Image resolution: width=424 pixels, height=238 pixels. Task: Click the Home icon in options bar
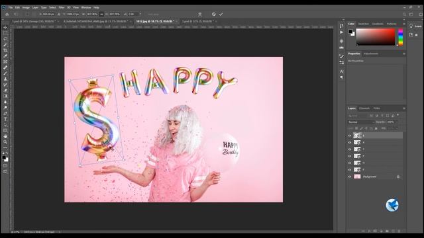(x=7, y=15)
